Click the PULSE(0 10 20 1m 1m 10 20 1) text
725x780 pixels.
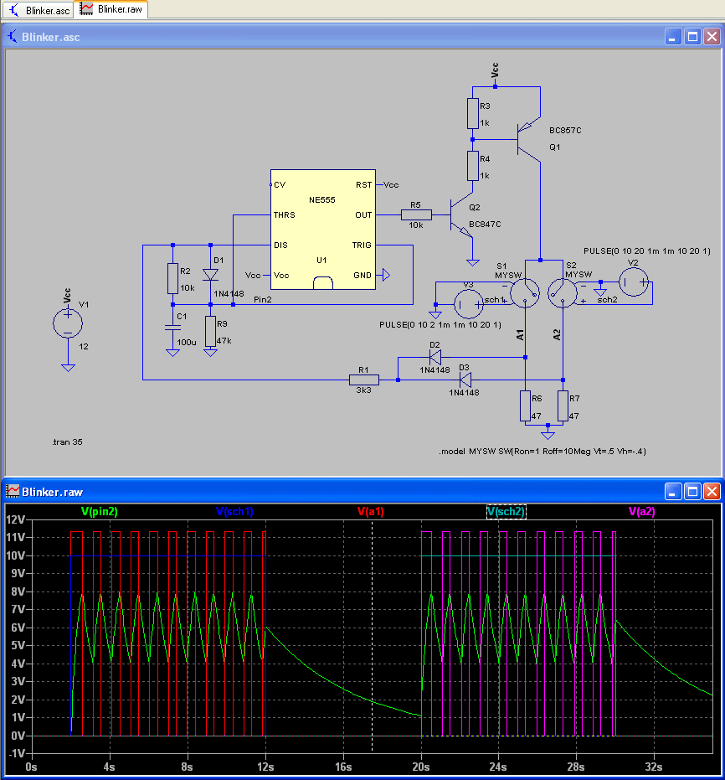pos(647,251)
